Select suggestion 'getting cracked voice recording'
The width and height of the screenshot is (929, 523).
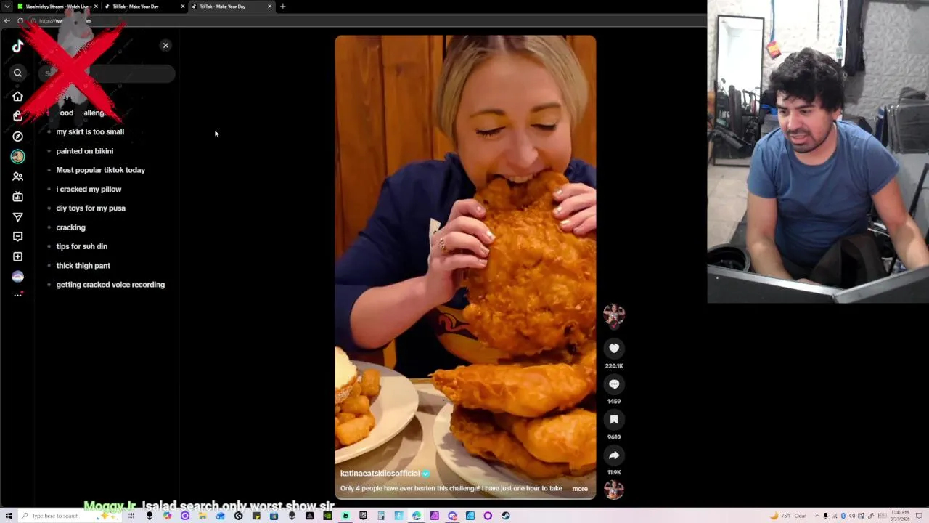point(110,285)
